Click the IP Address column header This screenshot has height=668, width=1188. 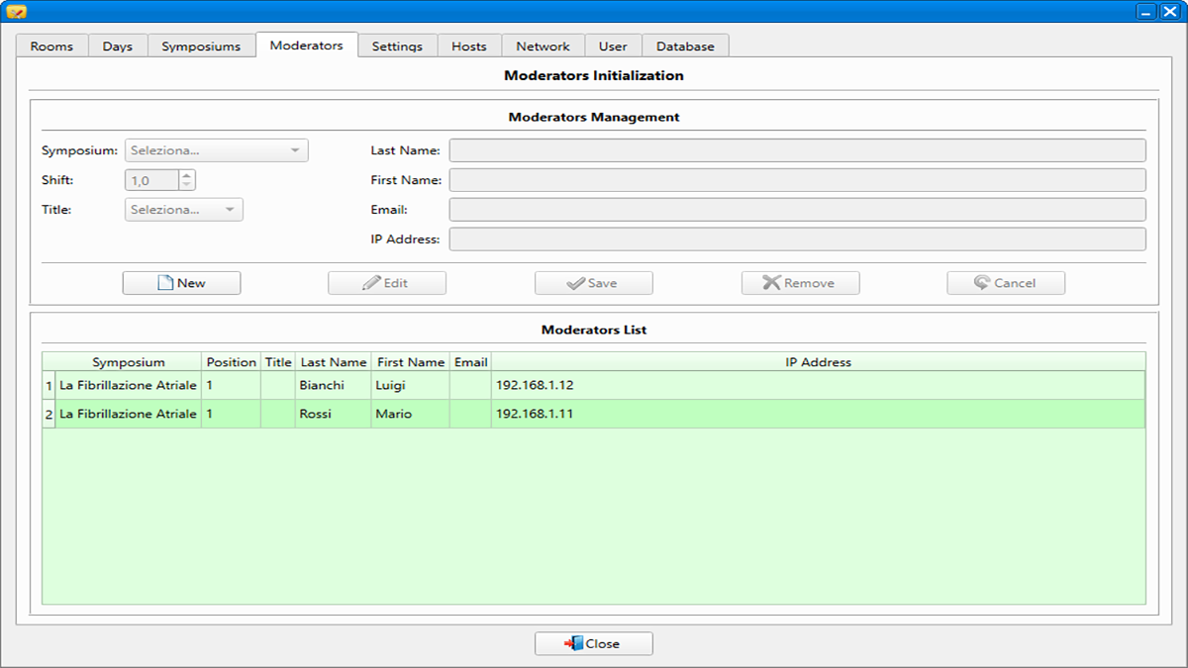[818, 362]
